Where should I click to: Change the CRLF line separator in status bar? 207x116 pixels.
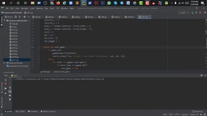171,115
